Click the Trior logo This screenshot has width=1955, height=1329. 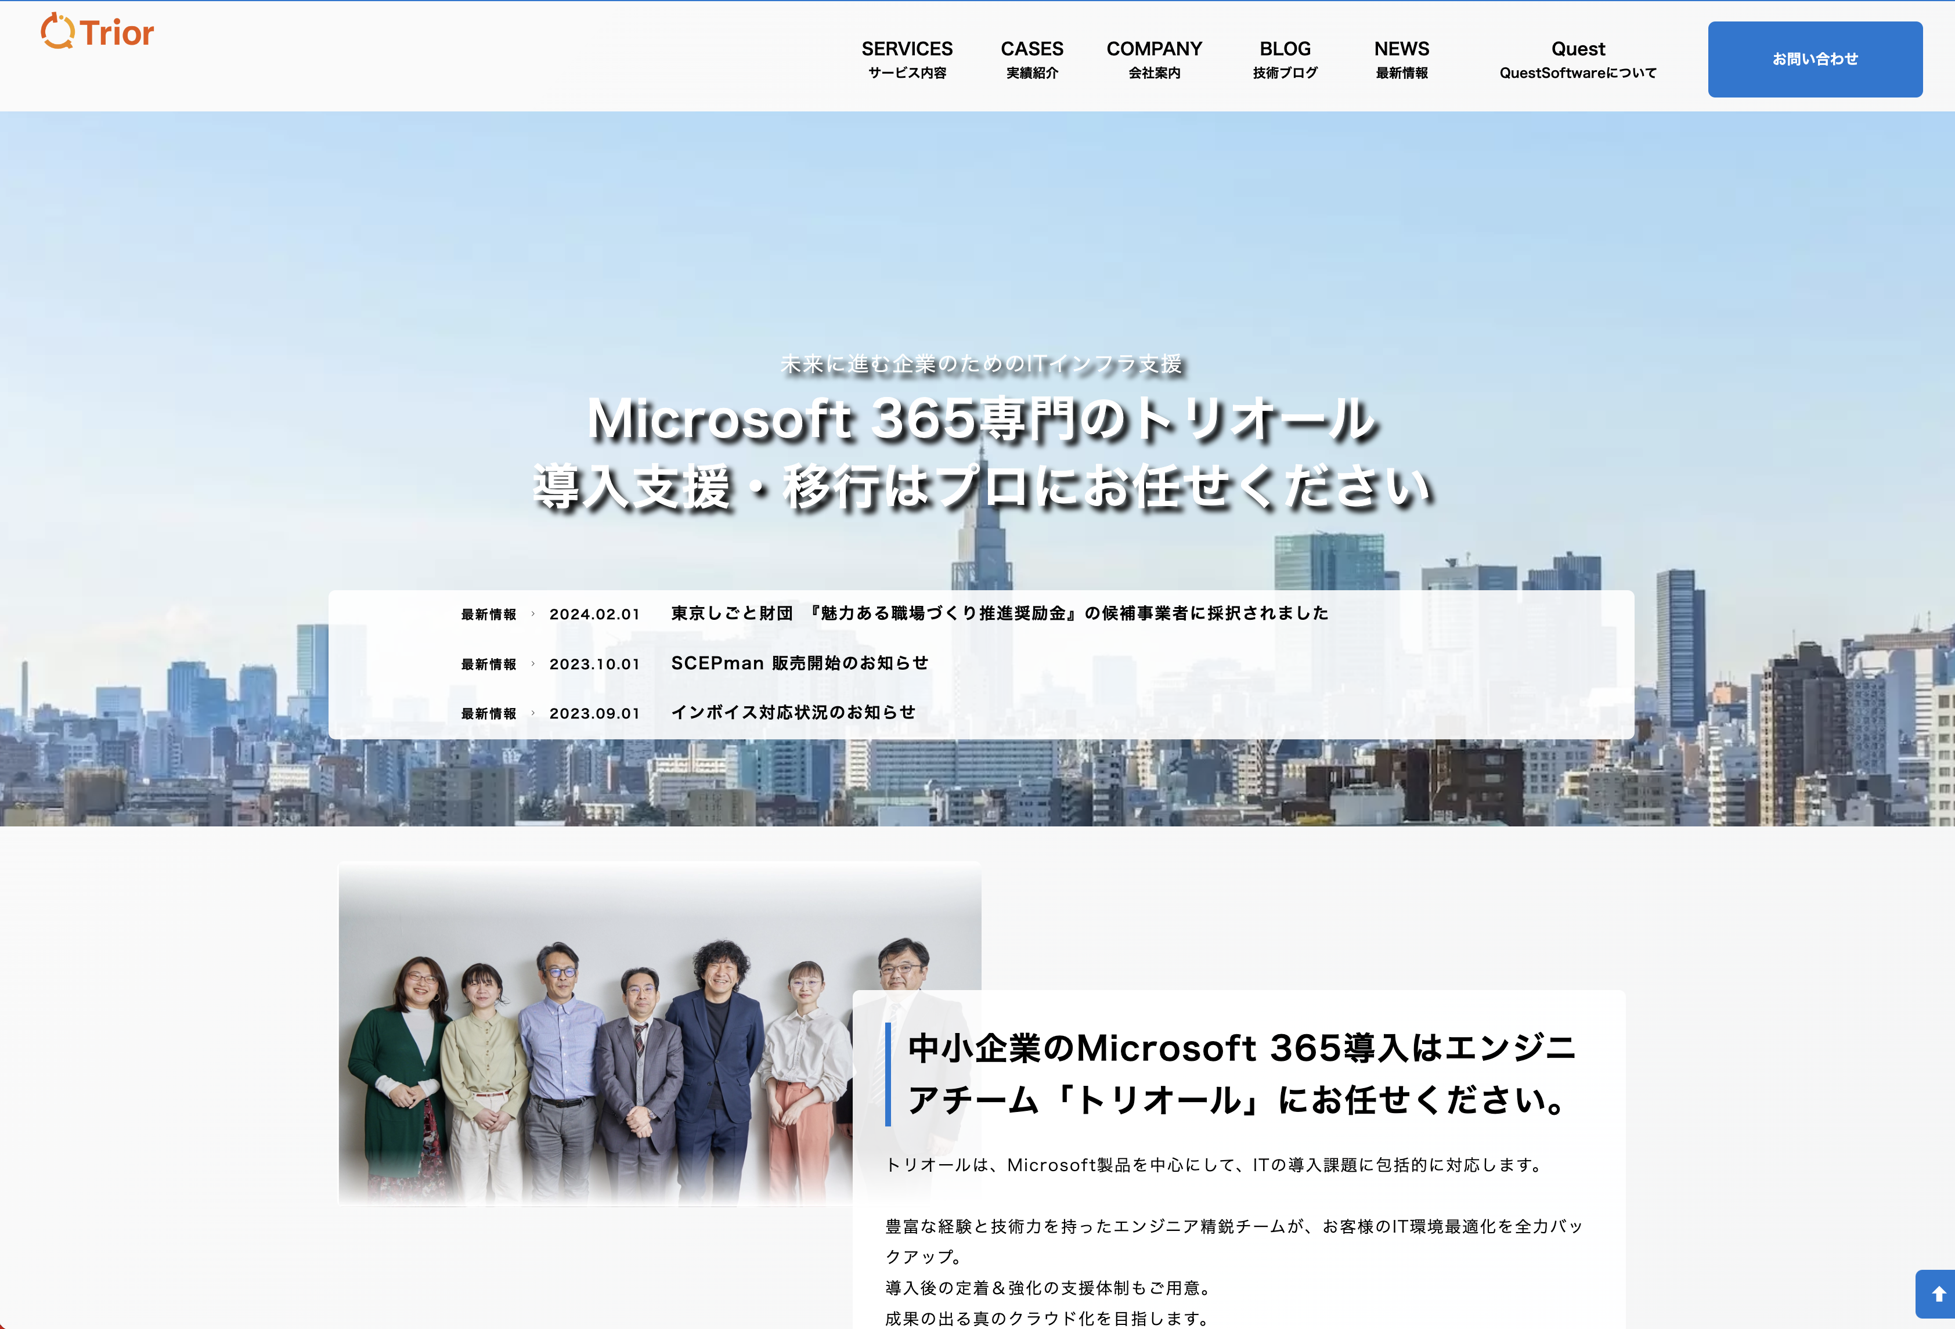pyautogui.click(x=98, y=31)
